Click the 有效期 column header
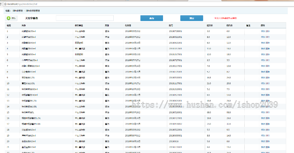 128,25
